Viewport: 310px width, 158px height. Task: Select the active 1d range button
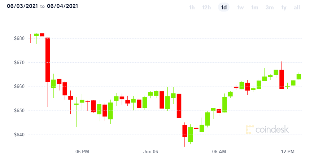[224, 8]
